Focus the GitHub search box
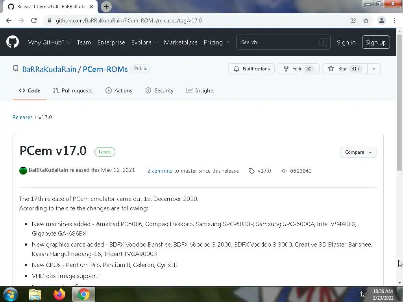This screenshot has height=302, width=403. 283,42
